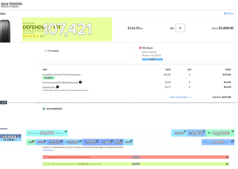Toggle eye icon on the 19,947 overlay
The width and height of the screenshot is (238, 169).
coord(185,131)
